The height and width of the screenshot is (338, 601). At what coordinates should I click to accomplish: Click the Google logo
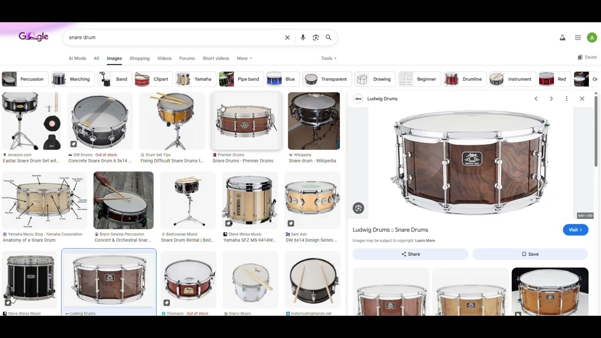(x=33, y=37)
